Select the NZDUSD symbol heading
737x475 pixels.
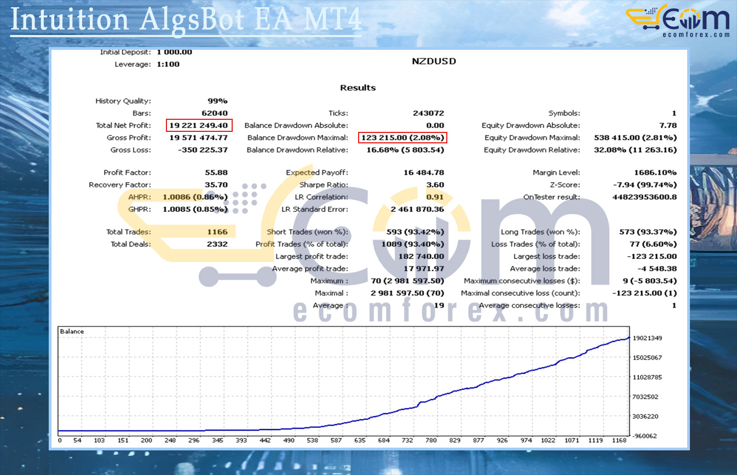coord(434,61)
